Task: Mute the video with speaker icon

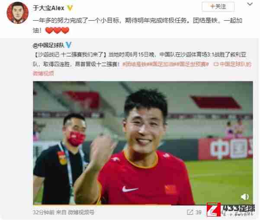Action: coord(244,197)
